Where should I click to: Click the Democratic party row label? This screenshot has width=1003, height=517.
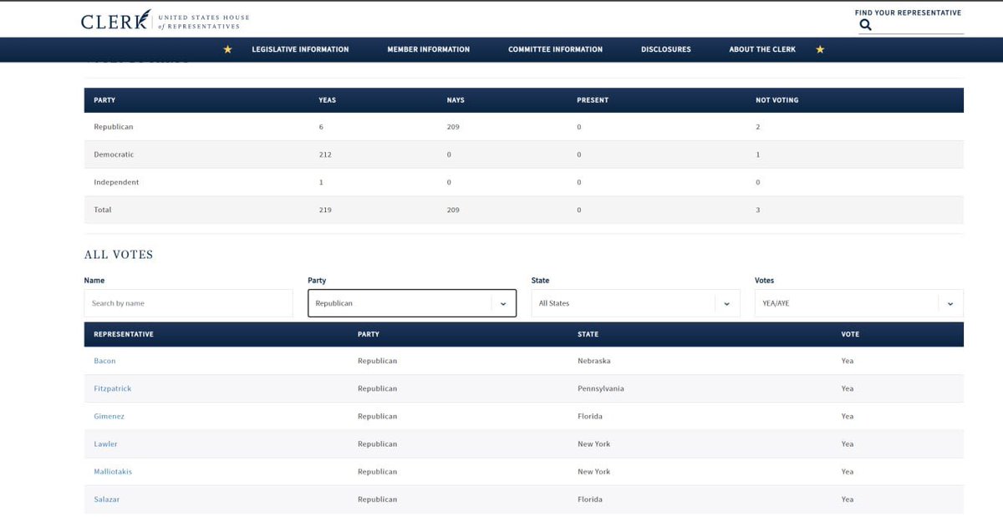click(114, 155)
